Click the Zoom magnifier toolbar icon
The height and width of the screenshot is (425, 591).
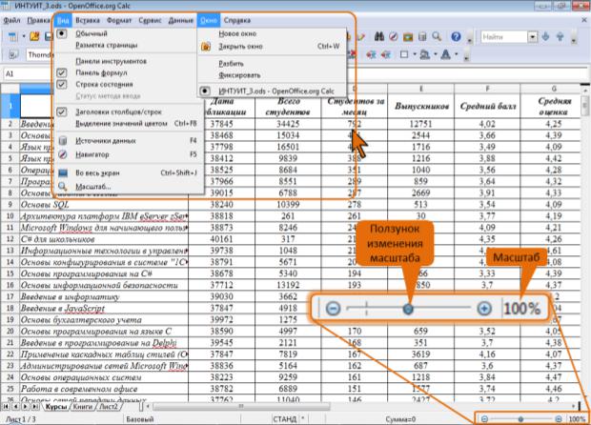pos(437,36)
